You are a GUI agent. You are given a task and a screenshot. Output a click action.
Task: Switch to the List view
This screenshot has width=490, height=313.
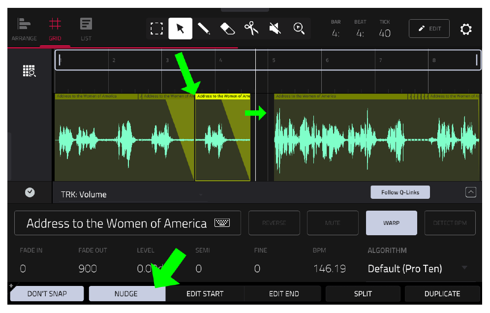tap(86, 30)
